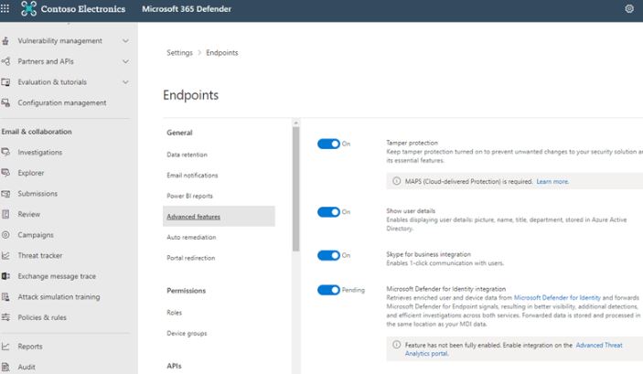
Task: Click the Threat tracker icon
Action: click(x=5, y=255)
